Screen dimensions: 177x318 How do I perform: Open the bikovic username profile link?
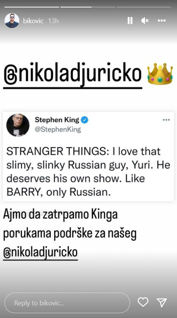pos(33,21)
